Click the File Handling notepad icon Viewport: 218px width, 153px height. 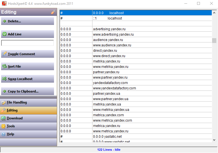[3, 103]
